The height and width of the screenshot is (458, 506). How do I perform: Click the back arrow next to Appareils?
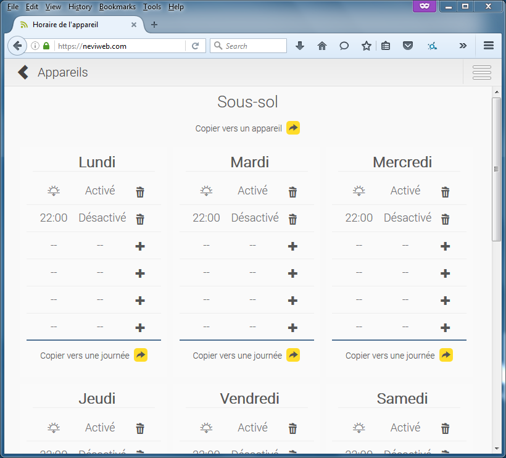[x=23, y=72]
